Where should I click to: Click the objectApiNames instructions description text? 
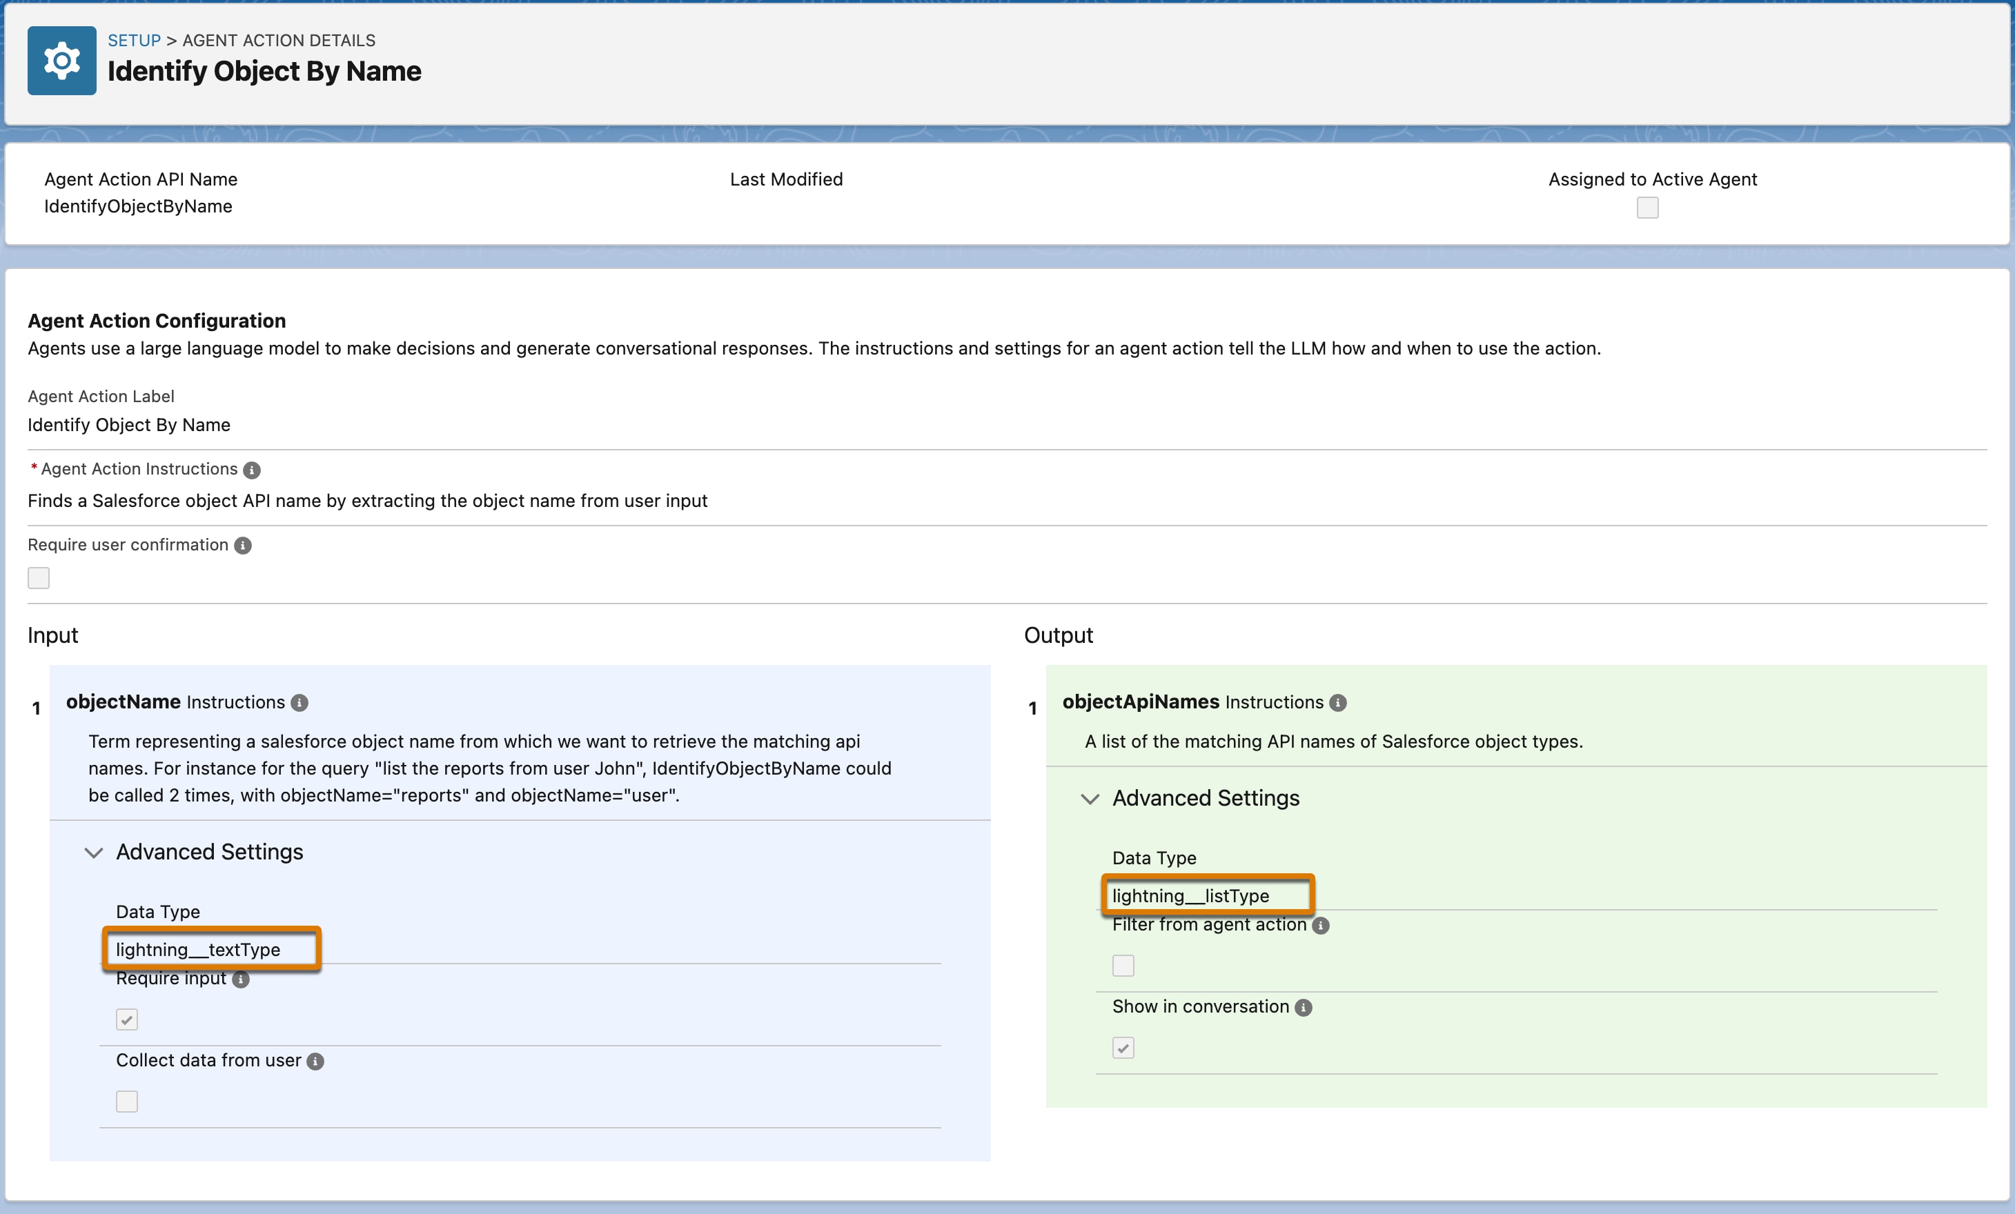(x=1334, y=742)
